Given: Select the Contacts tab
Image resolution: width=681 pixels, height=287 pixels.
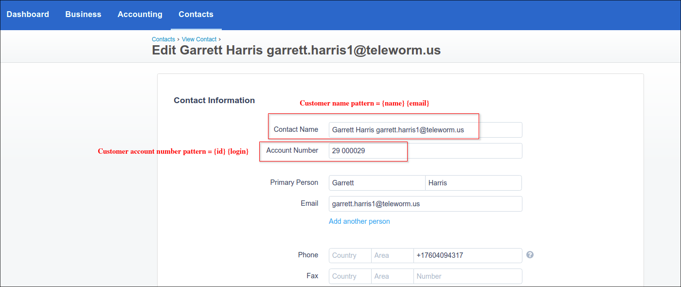Looking at the screenshot, I should [x=196, y=15].
